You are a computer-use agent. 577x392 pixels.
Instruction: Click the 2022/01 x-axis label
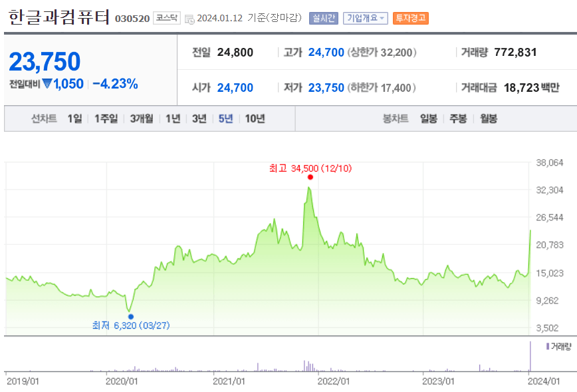pos(334,381)
